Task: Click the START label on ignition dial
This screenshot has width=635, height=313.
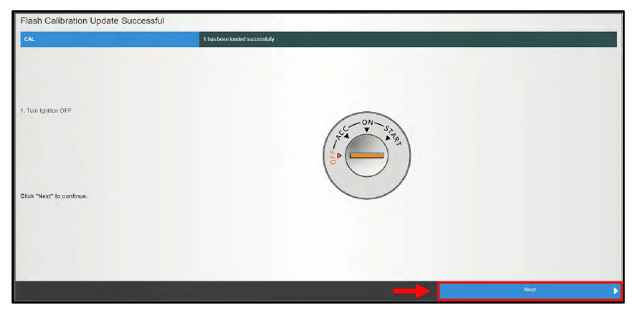Action: [x=392, y=135]
